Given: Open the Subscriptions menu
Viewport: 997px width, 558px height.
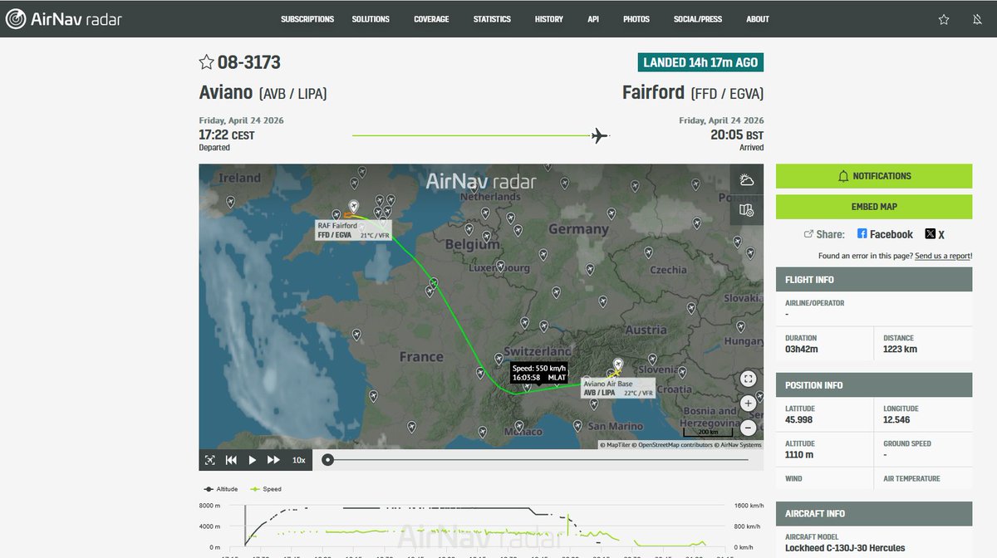Looking at the screenshot, I should tap(307, 19).
